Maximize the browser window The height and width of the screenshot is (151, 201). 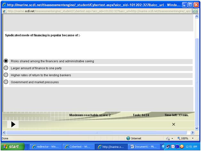coord(190,5)
